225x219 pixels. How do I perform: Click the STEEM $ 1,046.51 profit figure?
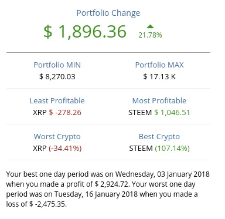coord(159,113)
